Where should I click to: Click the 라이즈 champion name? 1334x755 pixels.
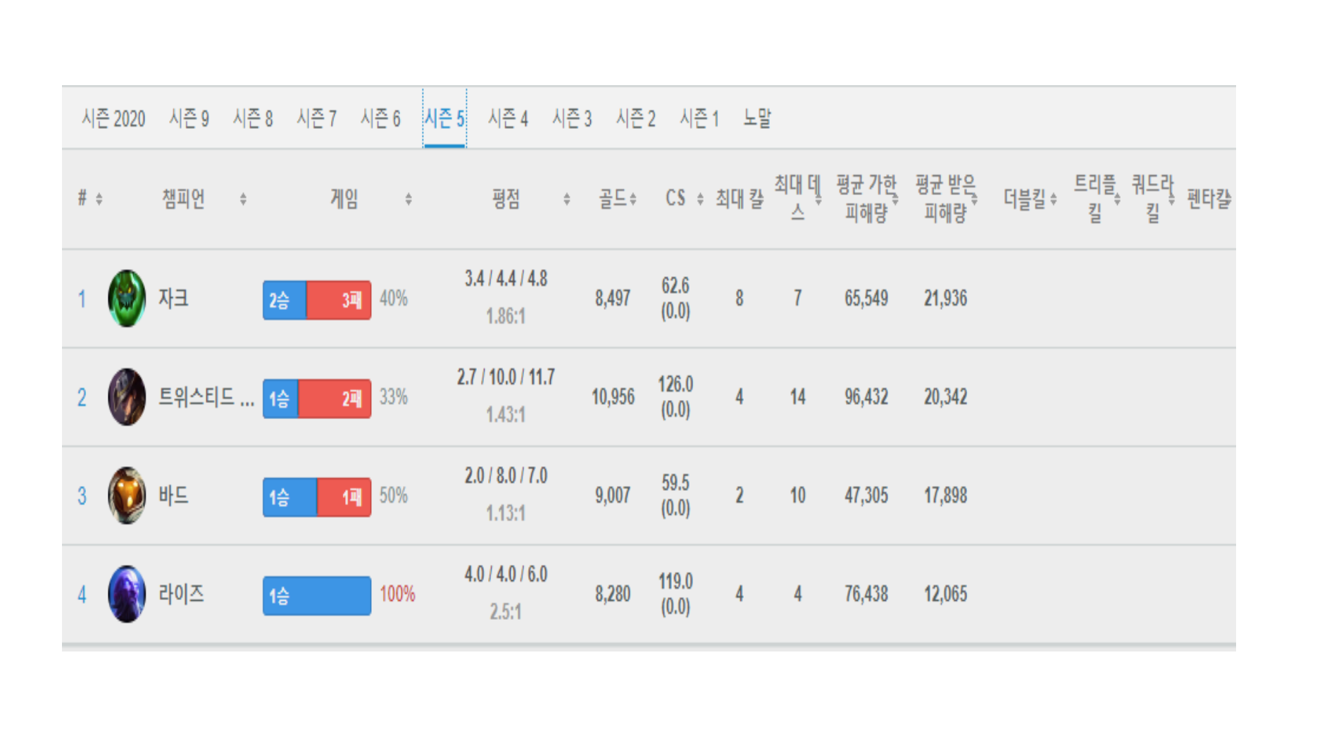pos(181,594)
